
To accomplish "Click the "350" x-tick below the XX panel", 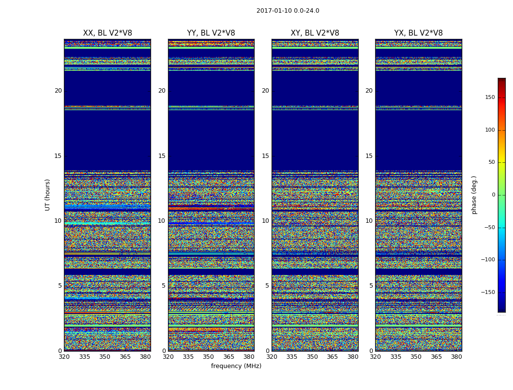I will [105, 357].
